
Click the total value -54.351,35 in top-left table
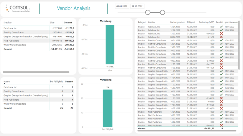[56, 49]
